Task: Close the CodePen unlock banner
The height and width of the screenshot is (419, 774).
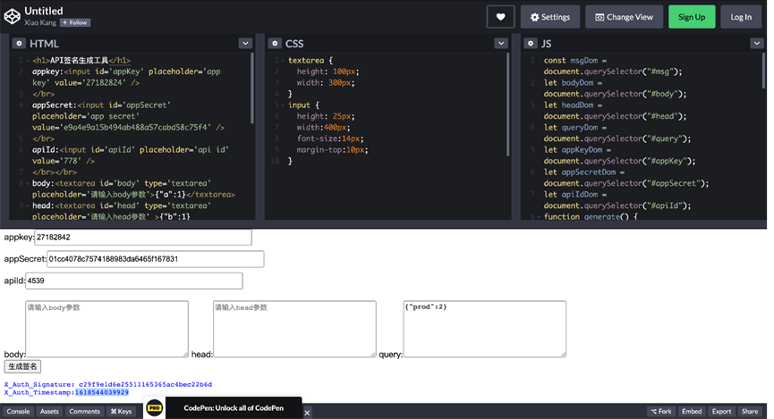Action: [306, 412]
